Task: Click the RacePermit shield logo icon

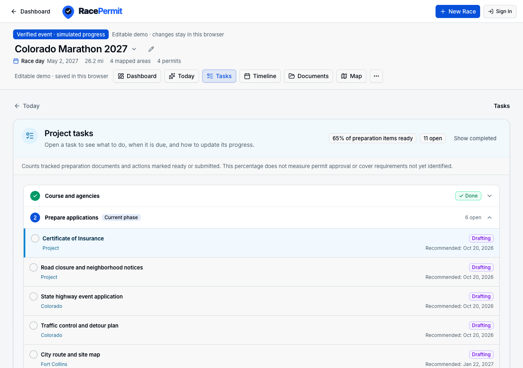Action: pos(68,12)
